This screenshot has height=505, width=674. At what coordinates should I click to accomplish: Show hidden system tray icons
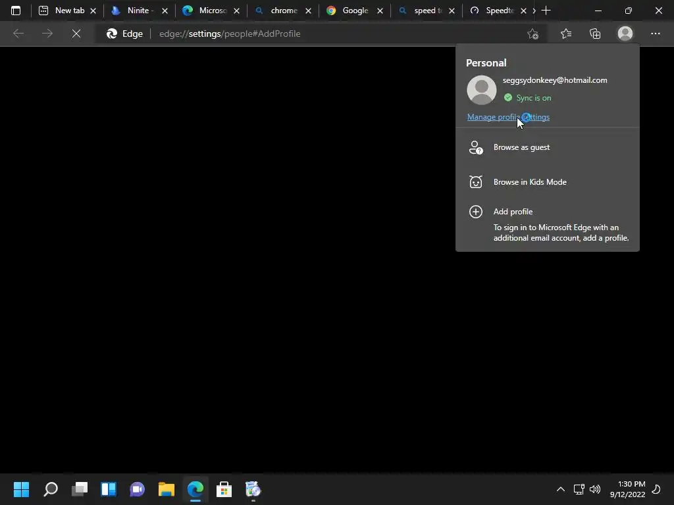(x=561, y=489)
